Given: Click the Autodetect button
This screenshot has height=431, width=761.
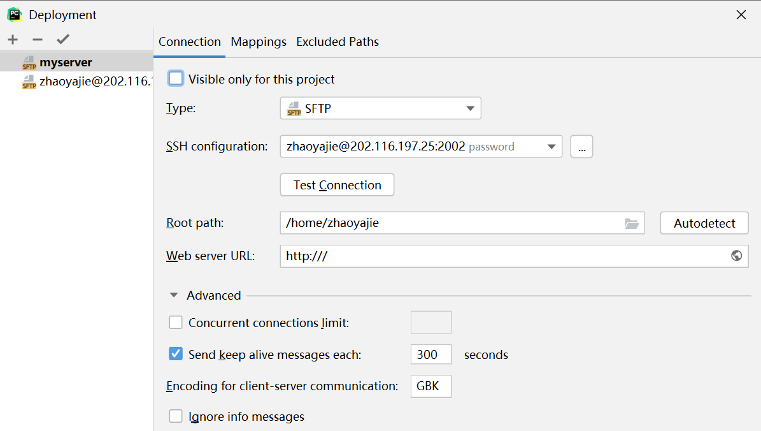Looking at the screenshot, I should point(704,223).
